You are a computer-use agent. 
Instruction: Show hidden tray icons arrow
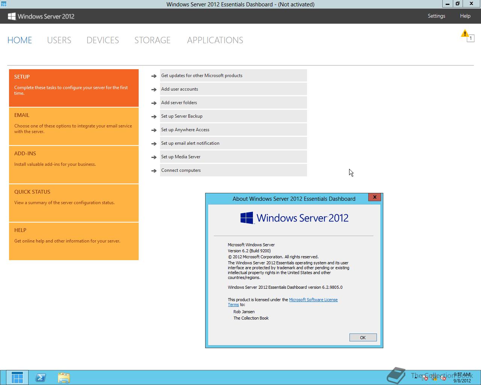point(416,377)
